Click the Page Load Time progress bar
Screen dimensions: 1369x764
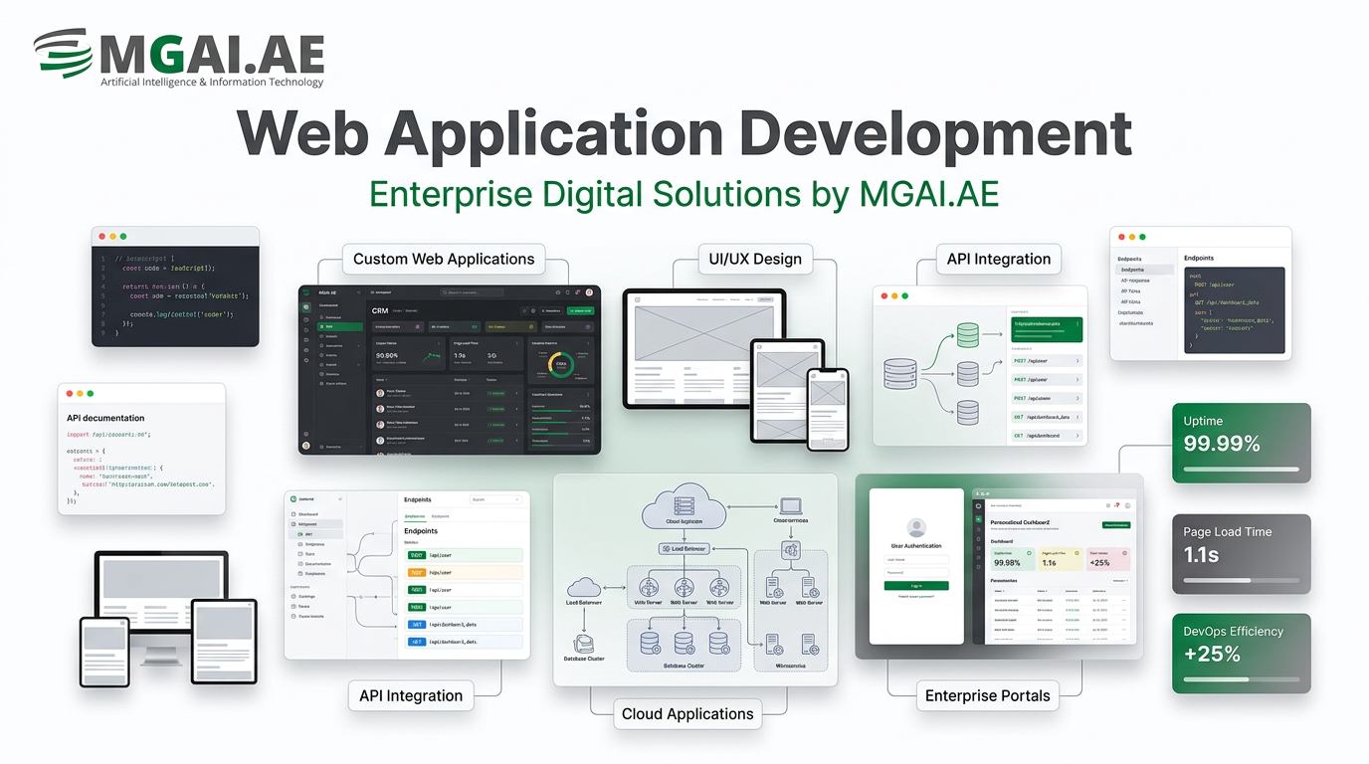coord(1241,580)
